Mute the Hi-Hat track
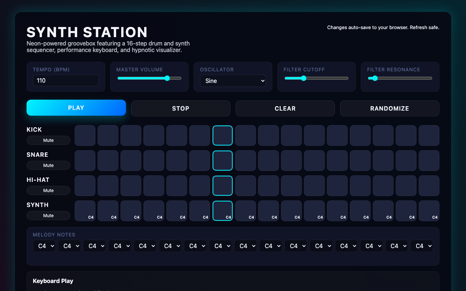The width and height of the screenshot is (466, 291). pos(48,191)
